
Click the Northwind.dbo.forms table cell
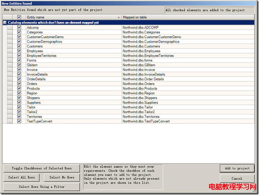click(188, 60)
